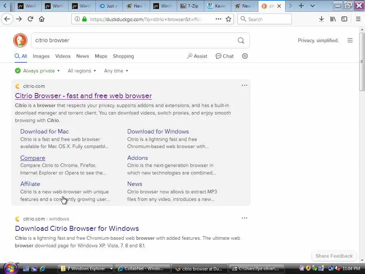365x274 pixels.
Task: Expand Windows Explorer taskbar group arrow
Action: coord(111,269)
